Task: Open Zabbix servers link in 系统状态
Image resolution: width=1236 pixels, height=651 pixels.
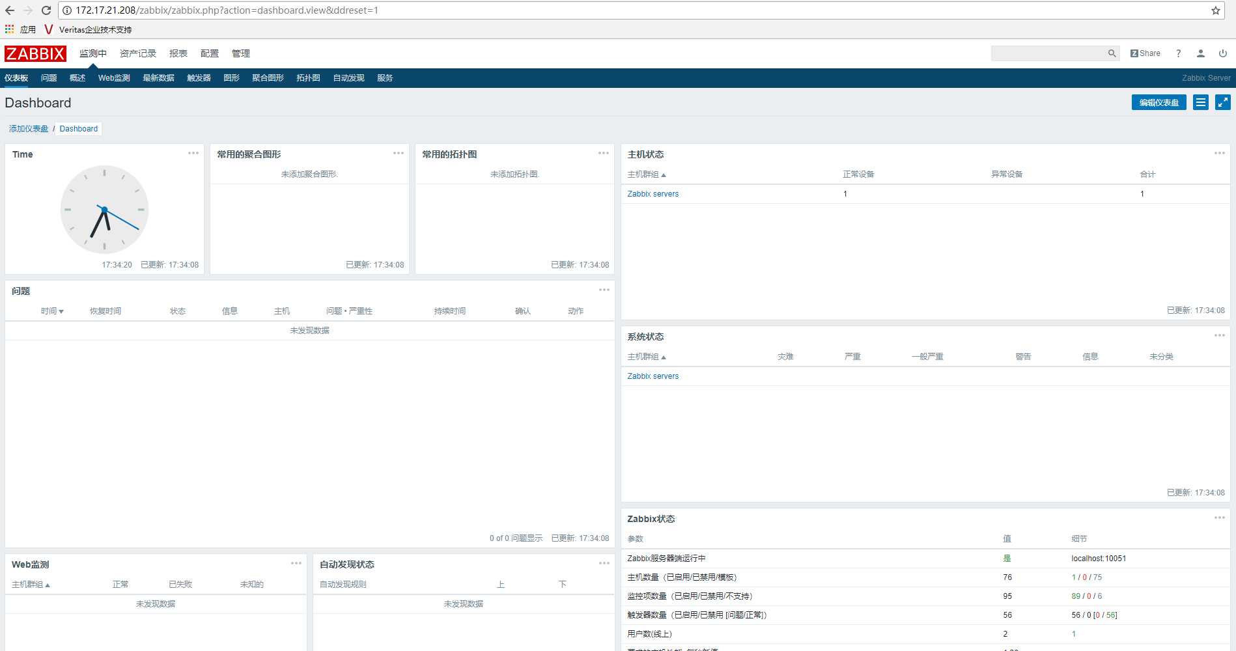Action: [653, 376]
